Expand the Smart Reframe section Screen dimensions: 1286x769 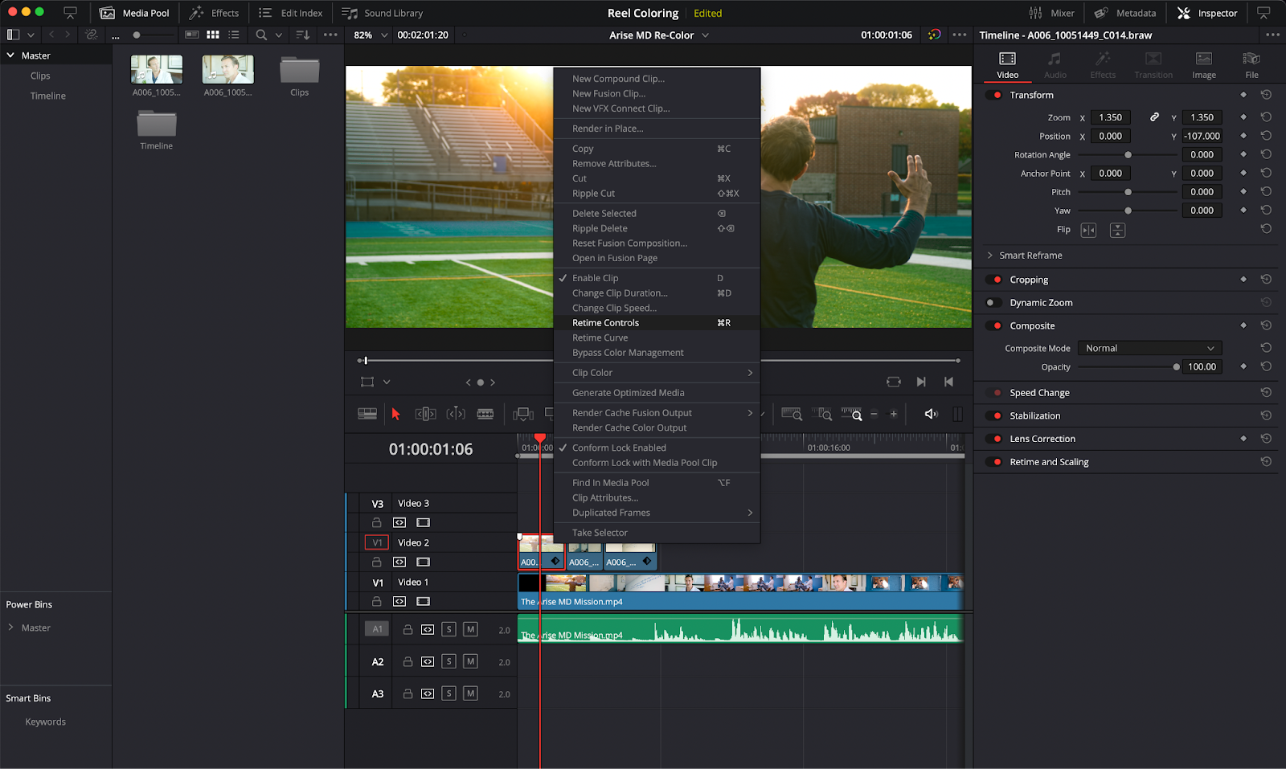[x=989, y=256]
